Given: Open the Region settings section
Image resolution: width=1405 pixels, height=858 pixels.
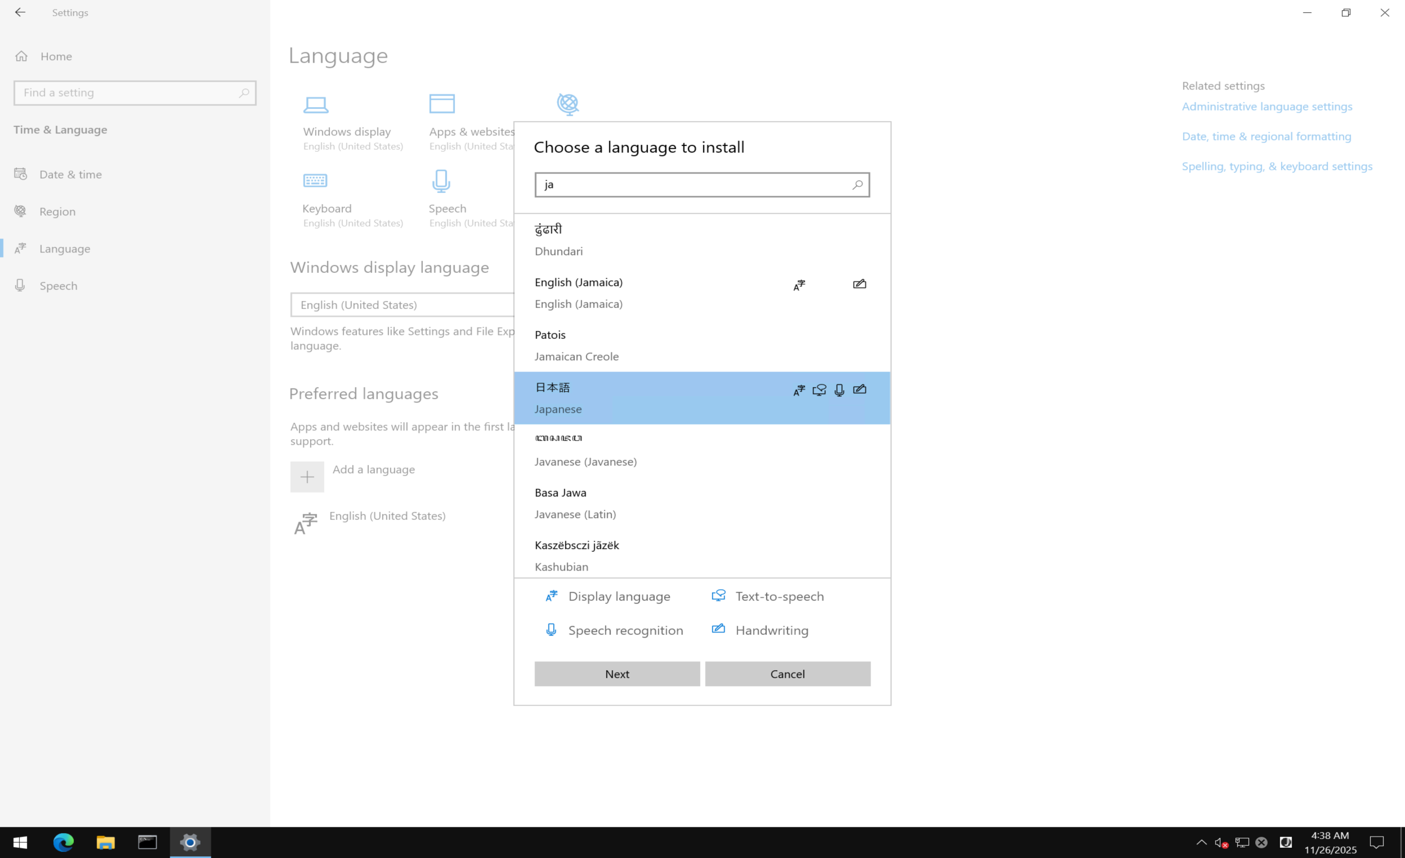Looking at the screenshot, I should point(57,211).
